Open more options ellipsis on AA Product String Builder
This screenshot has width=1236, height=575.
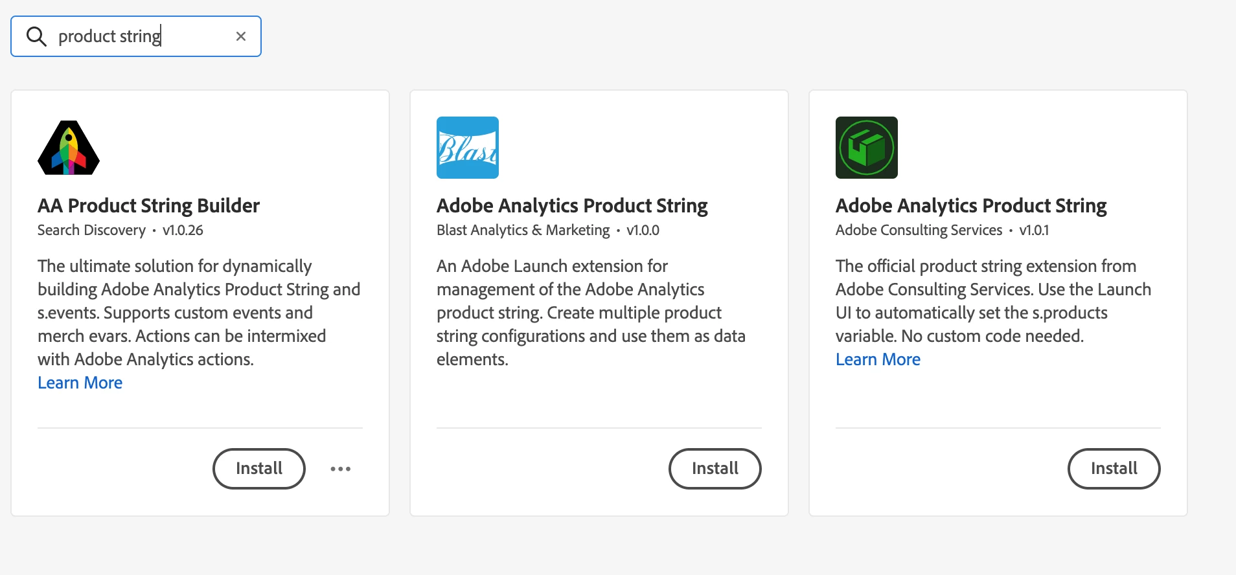click(x=341, y=469)
